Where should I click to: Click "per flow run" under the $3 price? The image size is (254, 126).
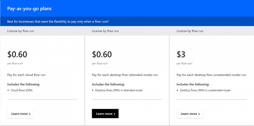coord(184,64)
